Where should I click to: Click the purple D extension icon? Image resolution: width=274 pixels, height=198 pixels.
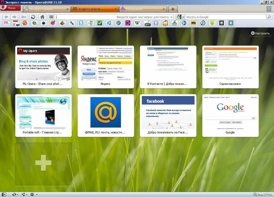(128, 23)
